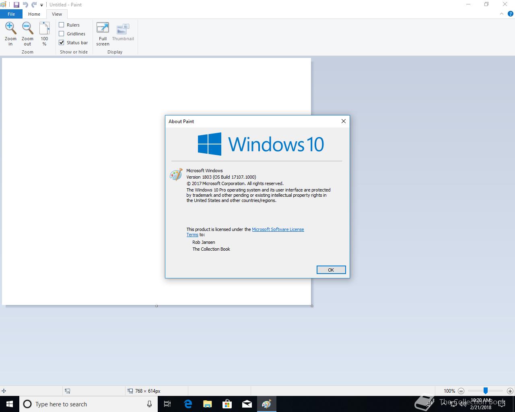Click the Zoom in magnifier icon
Screen dimensions: 515x412
[x=10, y=28]
